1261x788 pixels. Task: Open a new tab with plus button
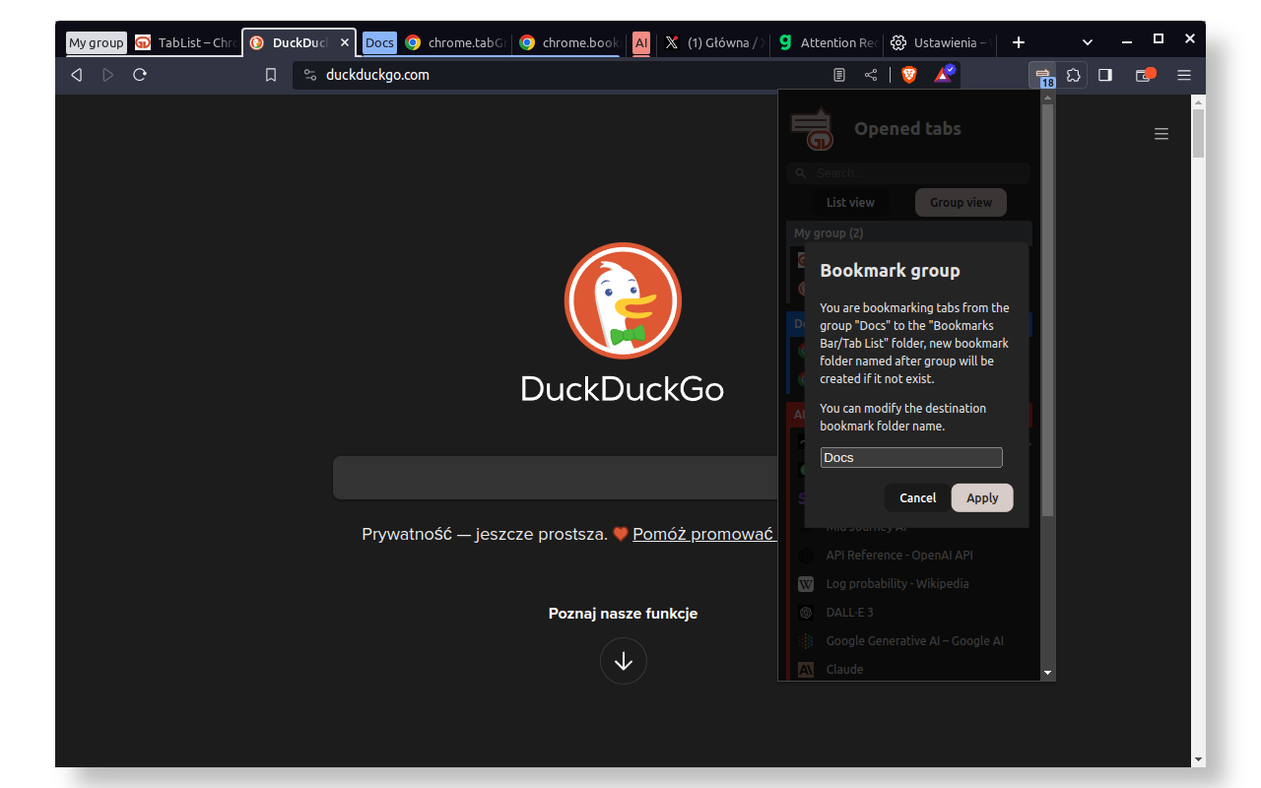(x=1019, y=42)
